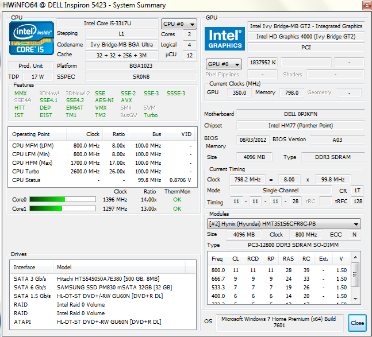Click the Prod. Unit button
Viewport: 372px width, 337px height.
click(30, 65)
